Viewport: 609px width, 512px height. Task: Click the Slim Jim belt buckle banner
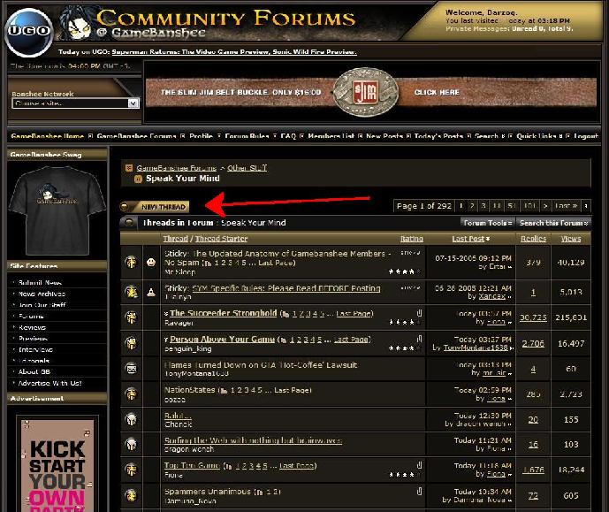pos(371,93)
